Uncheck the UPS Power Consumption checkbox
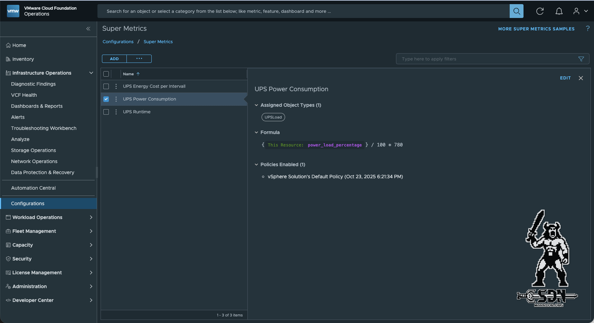Image resolution: width=594 pixels, height=323 pixels. [x=106, y=99]
